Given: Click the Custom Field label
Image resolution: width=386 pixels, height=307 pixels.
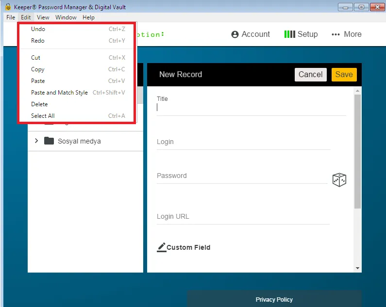Looking at the screenshot, I should (x=188, y=247).
